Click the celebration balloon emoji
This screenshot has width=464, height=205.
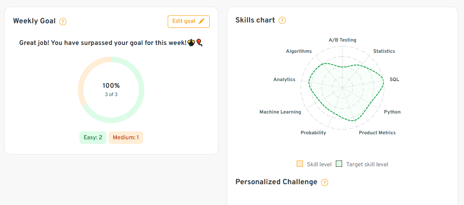click(x=200, y=42)
